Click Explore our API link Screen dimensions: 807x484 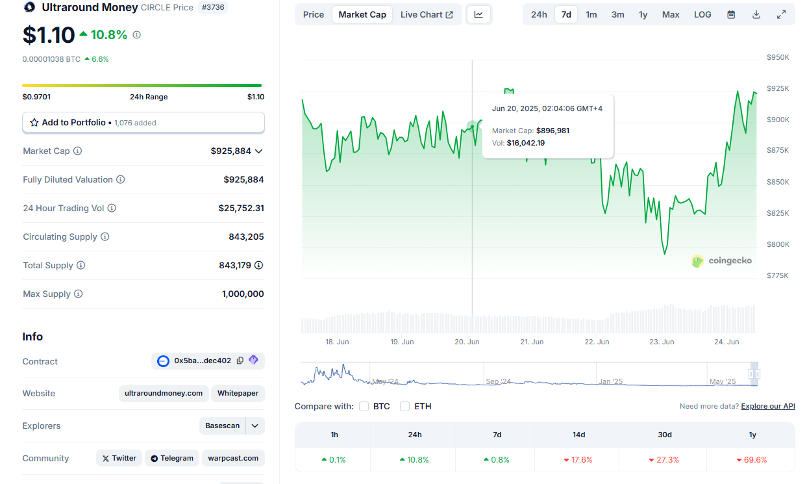tap(768, 406)
